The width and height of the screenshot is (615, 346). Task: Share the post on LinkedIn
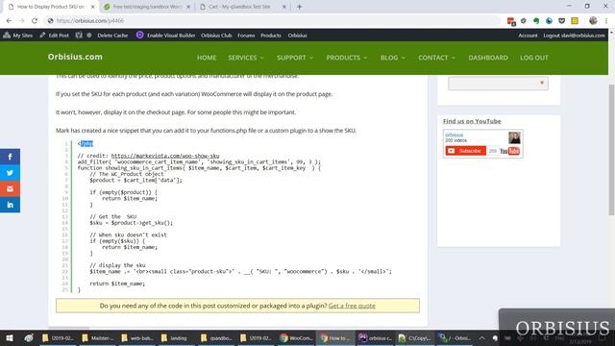pos(10,205)
